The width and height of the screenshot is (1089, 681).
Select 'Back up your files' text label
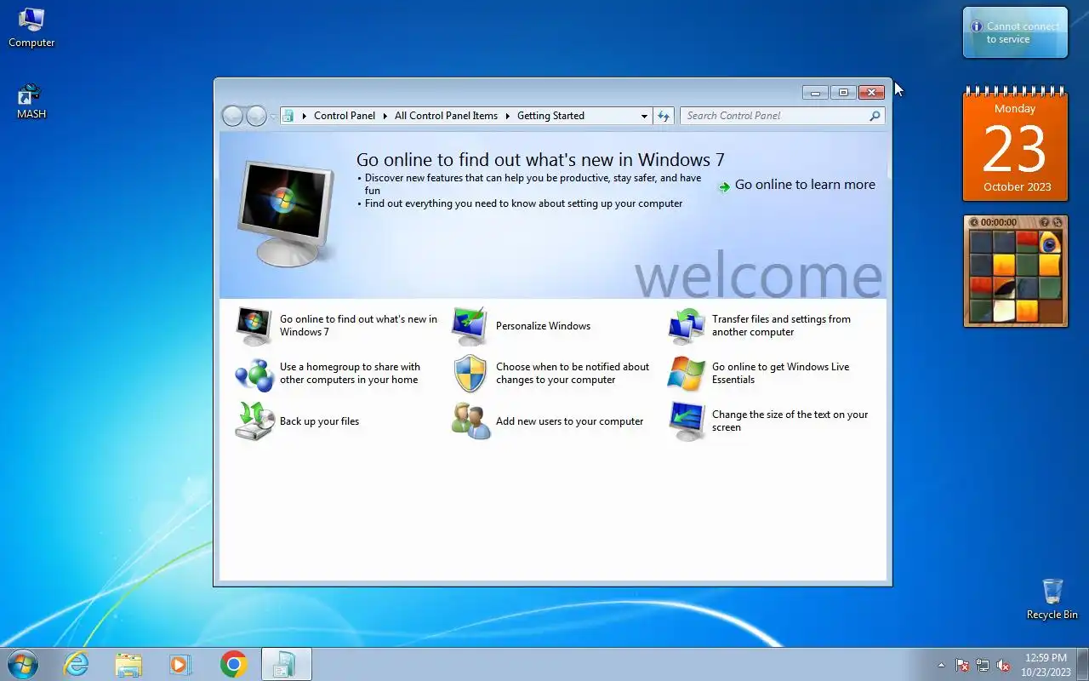[319, 421]
